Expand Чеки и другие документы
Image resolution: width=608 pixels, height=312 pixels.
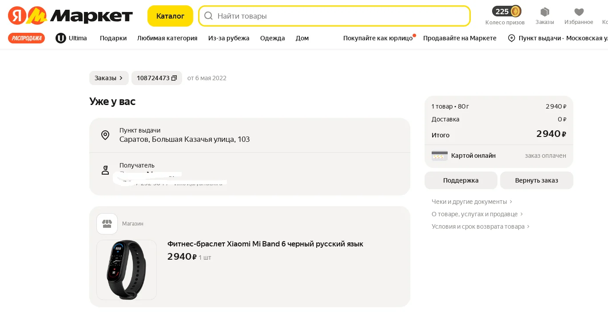[x=472, y=202]
